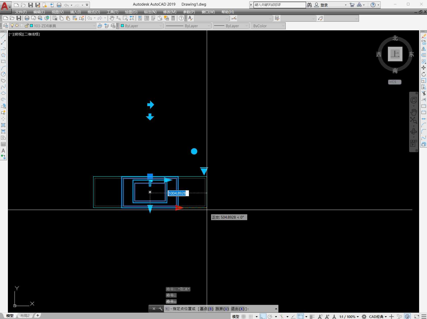Select the Rectangle draw tool
Viewport: 427px width, 319px height.
[x=3, y=61]
